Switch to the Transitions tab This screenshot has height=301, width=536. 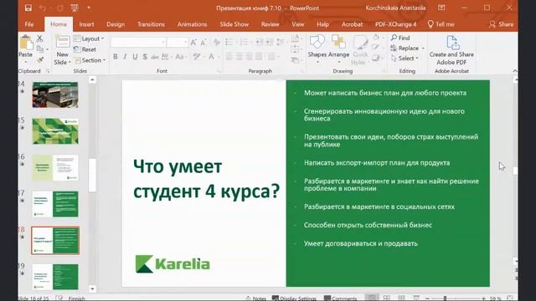tap(151, 24)
